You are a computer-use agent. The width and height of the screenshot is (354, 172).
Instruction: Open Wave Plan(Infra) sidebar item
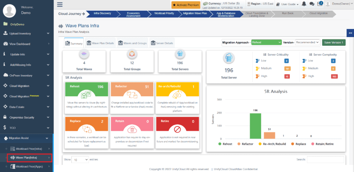(x=30, y=157)
